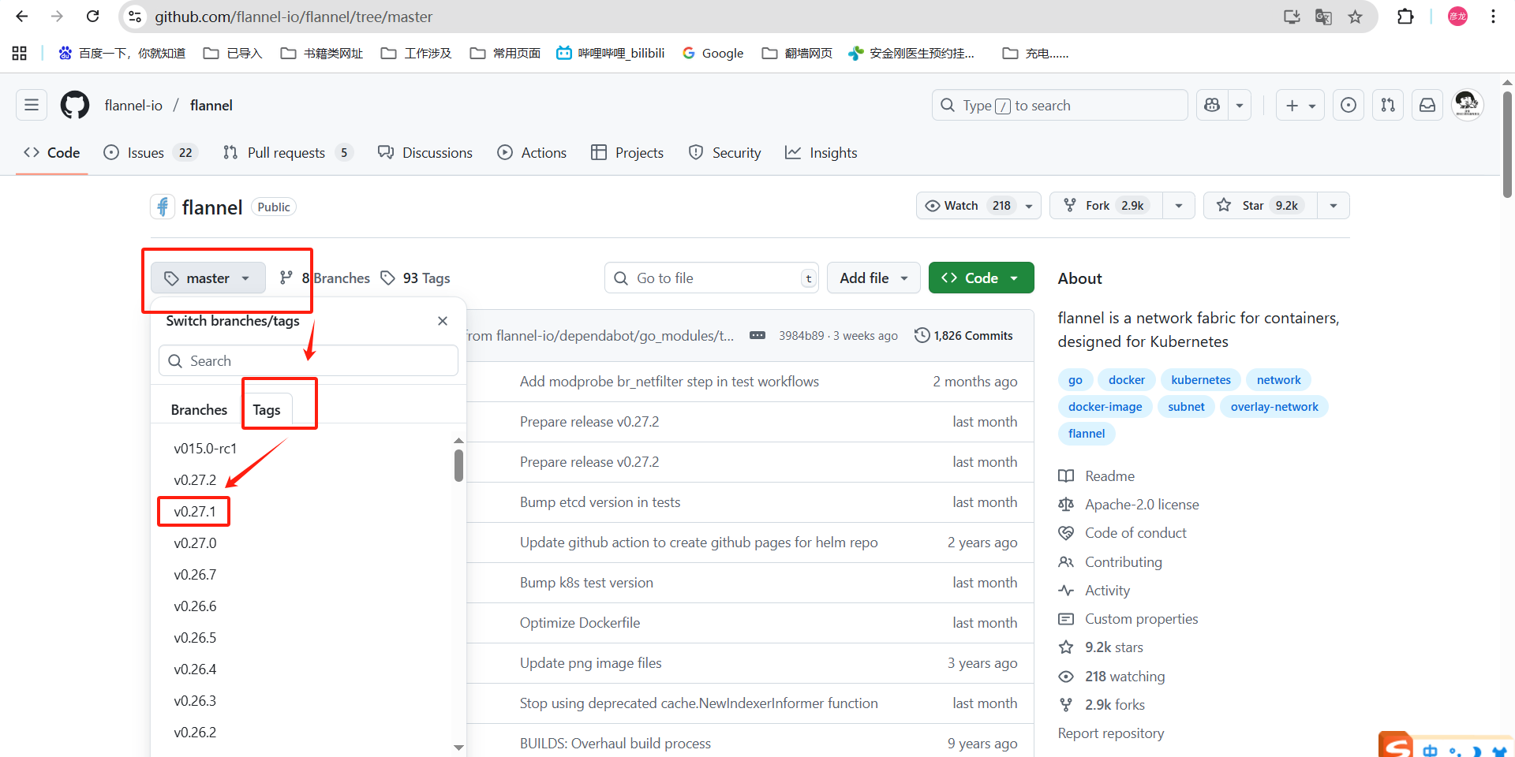Open the Projects tab
Screen dimensions: 1515x757
coord(627,152)
